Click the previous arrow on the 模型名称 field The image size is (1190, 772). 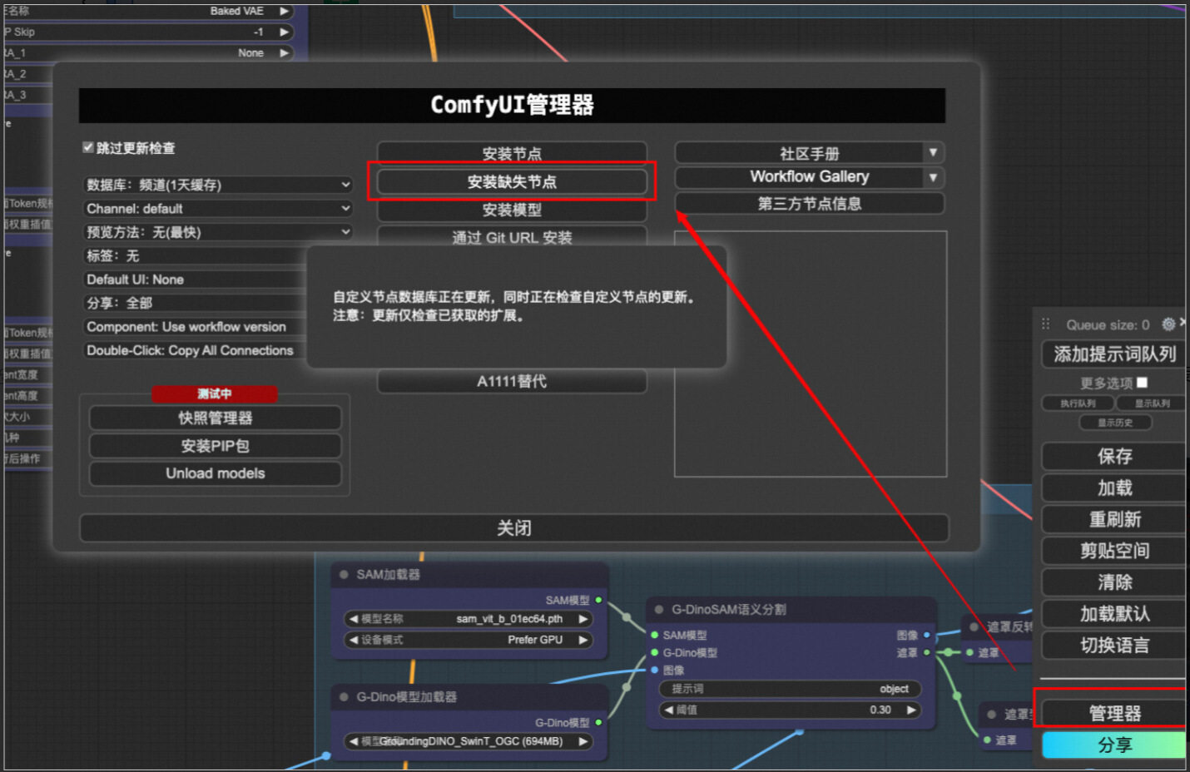(354, 619)
